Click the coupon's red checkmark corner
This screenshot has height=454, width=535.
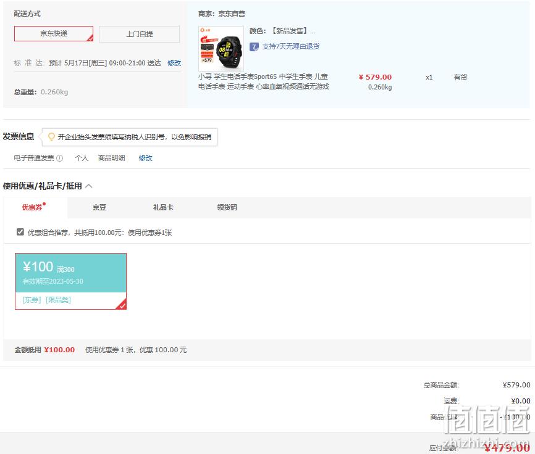pos(122,305)
